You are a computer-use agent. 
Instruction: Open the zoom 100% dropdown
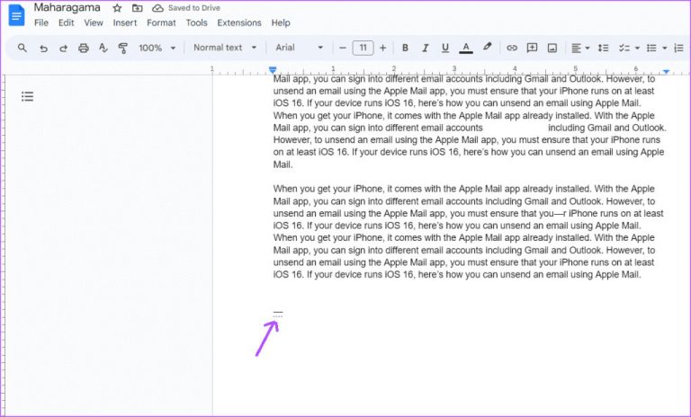pyautogui.click(x=157, y=48)
